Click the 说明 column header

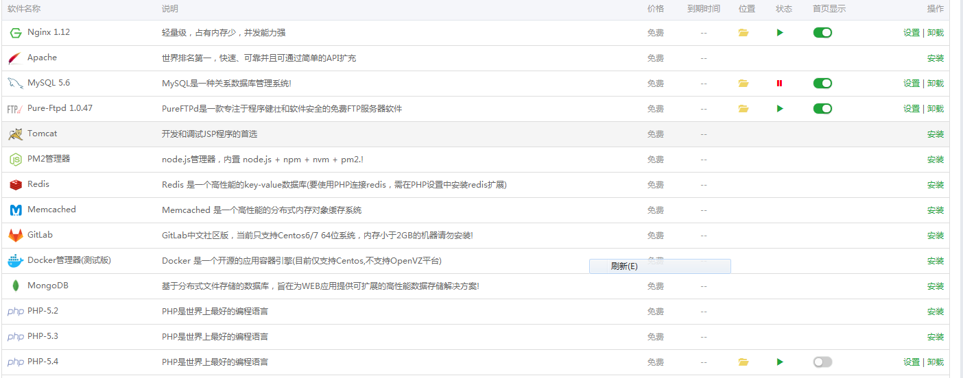pos(170,9)
